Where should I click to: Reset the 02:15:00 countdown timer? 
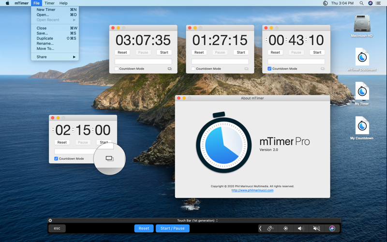pyautogui.click(x=62, y=142)
